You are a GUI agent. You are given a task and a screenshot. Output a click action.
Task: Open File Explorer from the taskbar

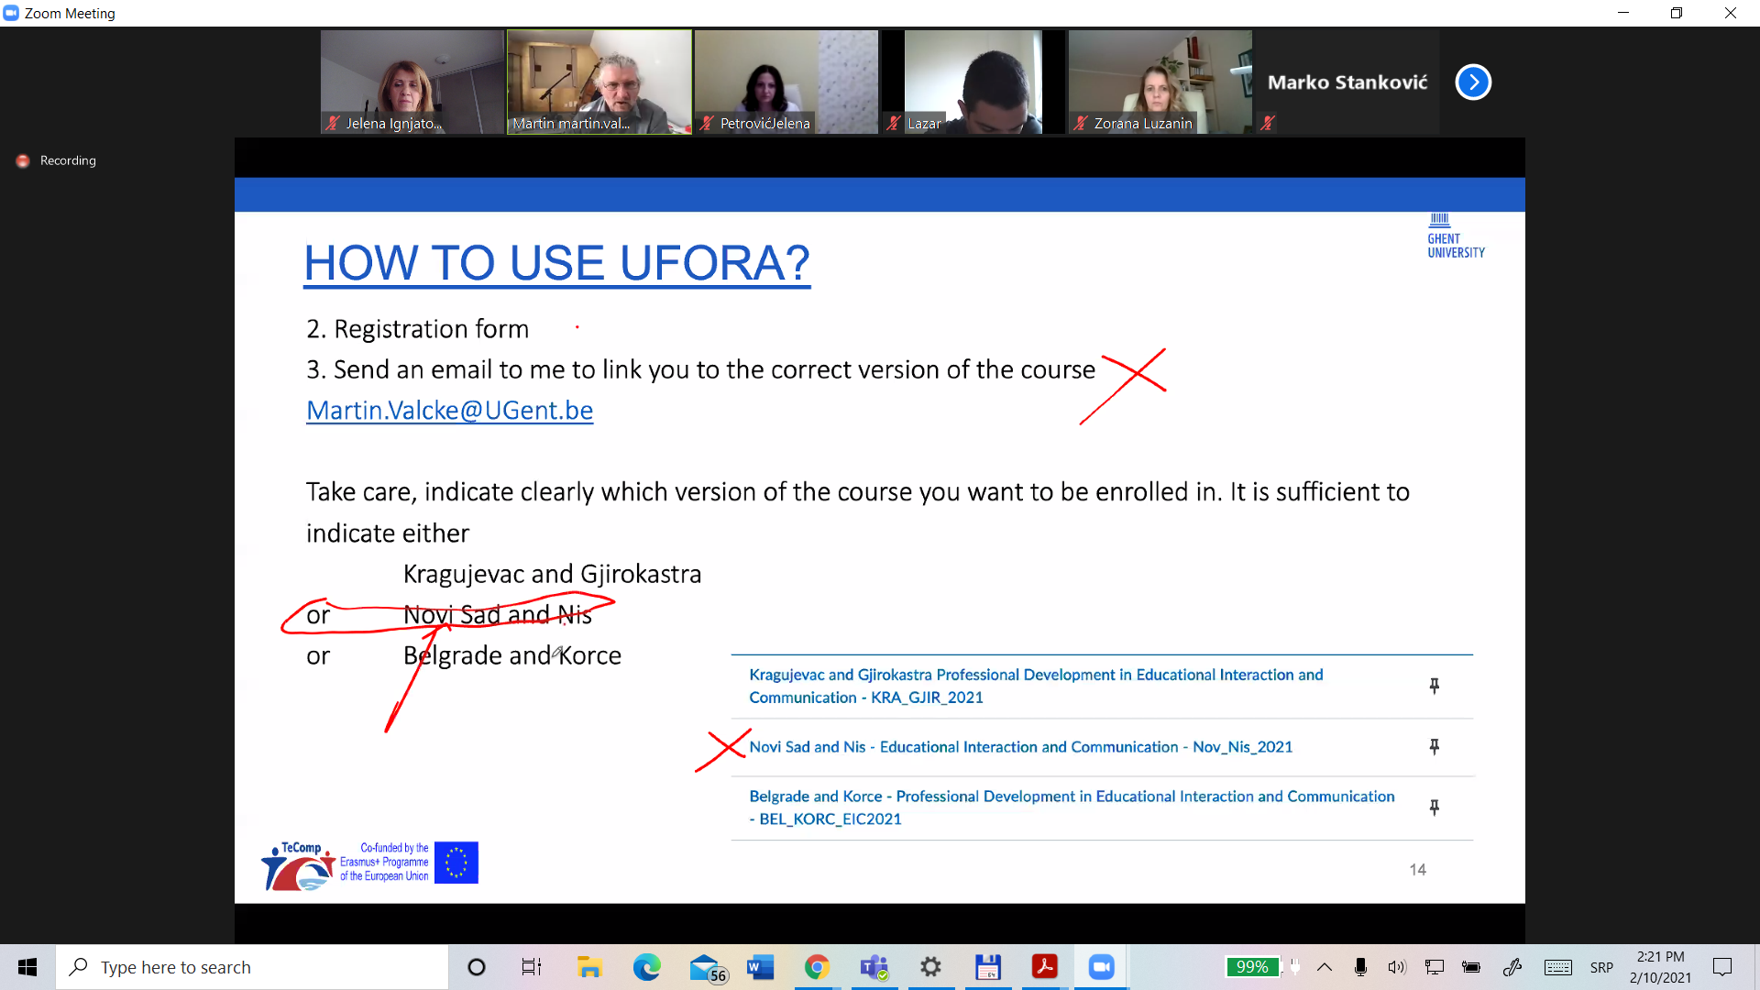coord(588,967)
